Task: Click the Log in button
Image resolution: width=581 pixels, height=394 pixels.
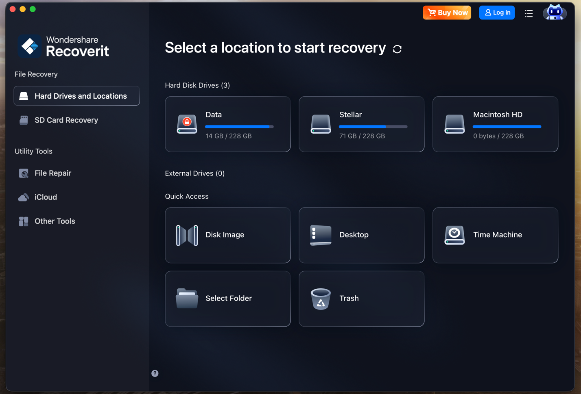Action: 497,13
